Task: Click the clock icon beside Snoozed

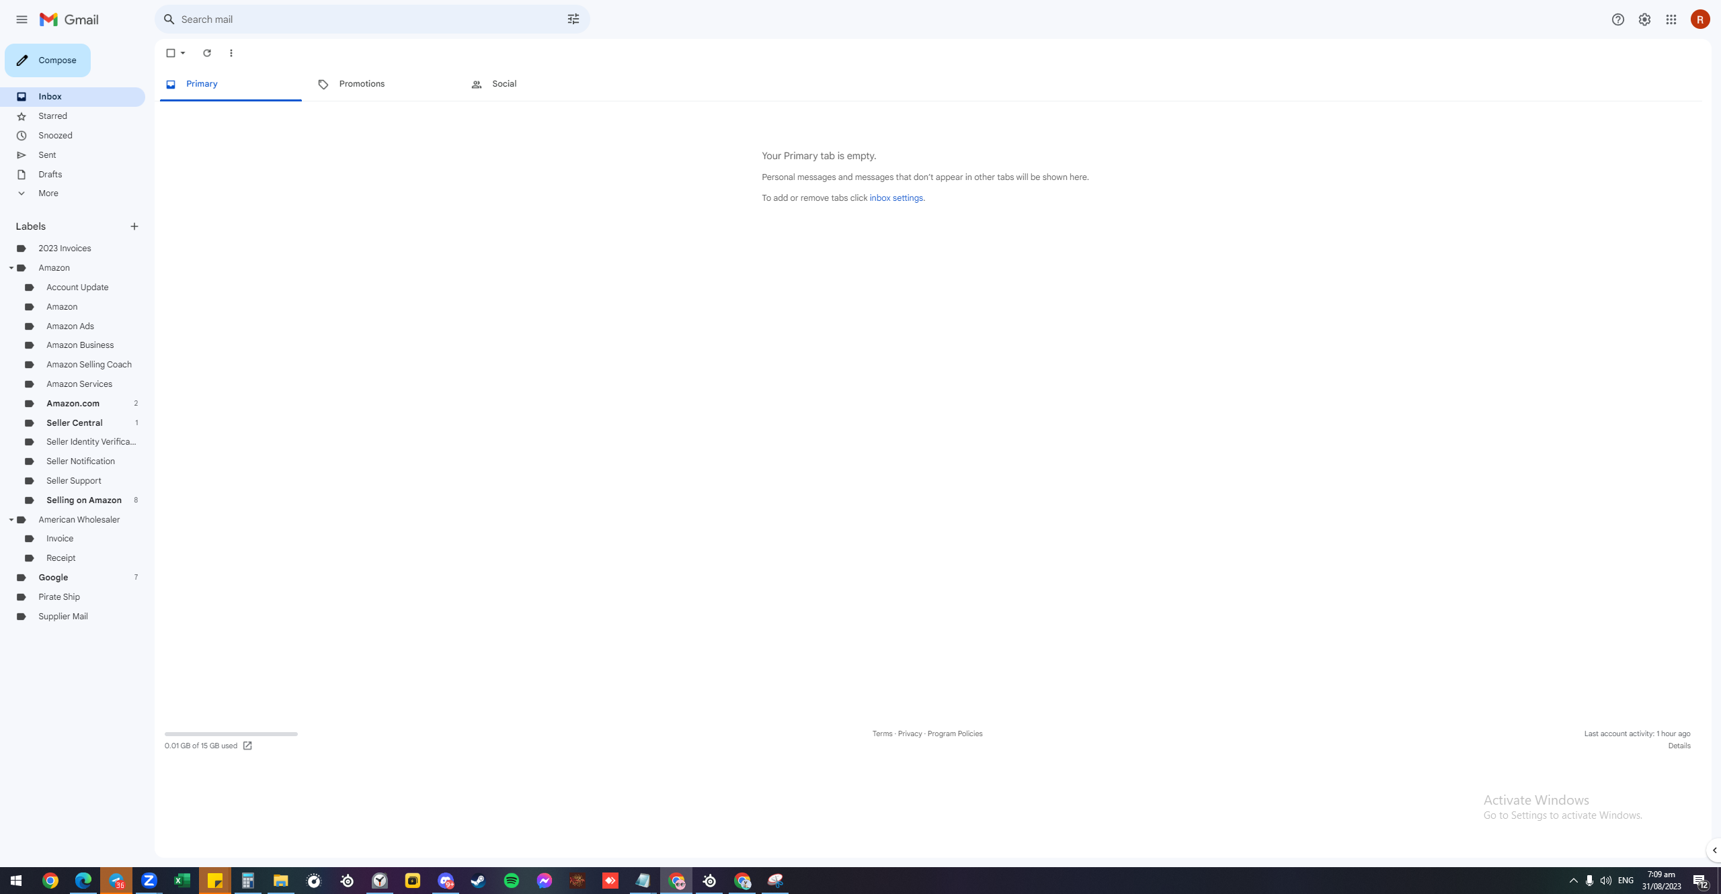Action: point(22,136)
